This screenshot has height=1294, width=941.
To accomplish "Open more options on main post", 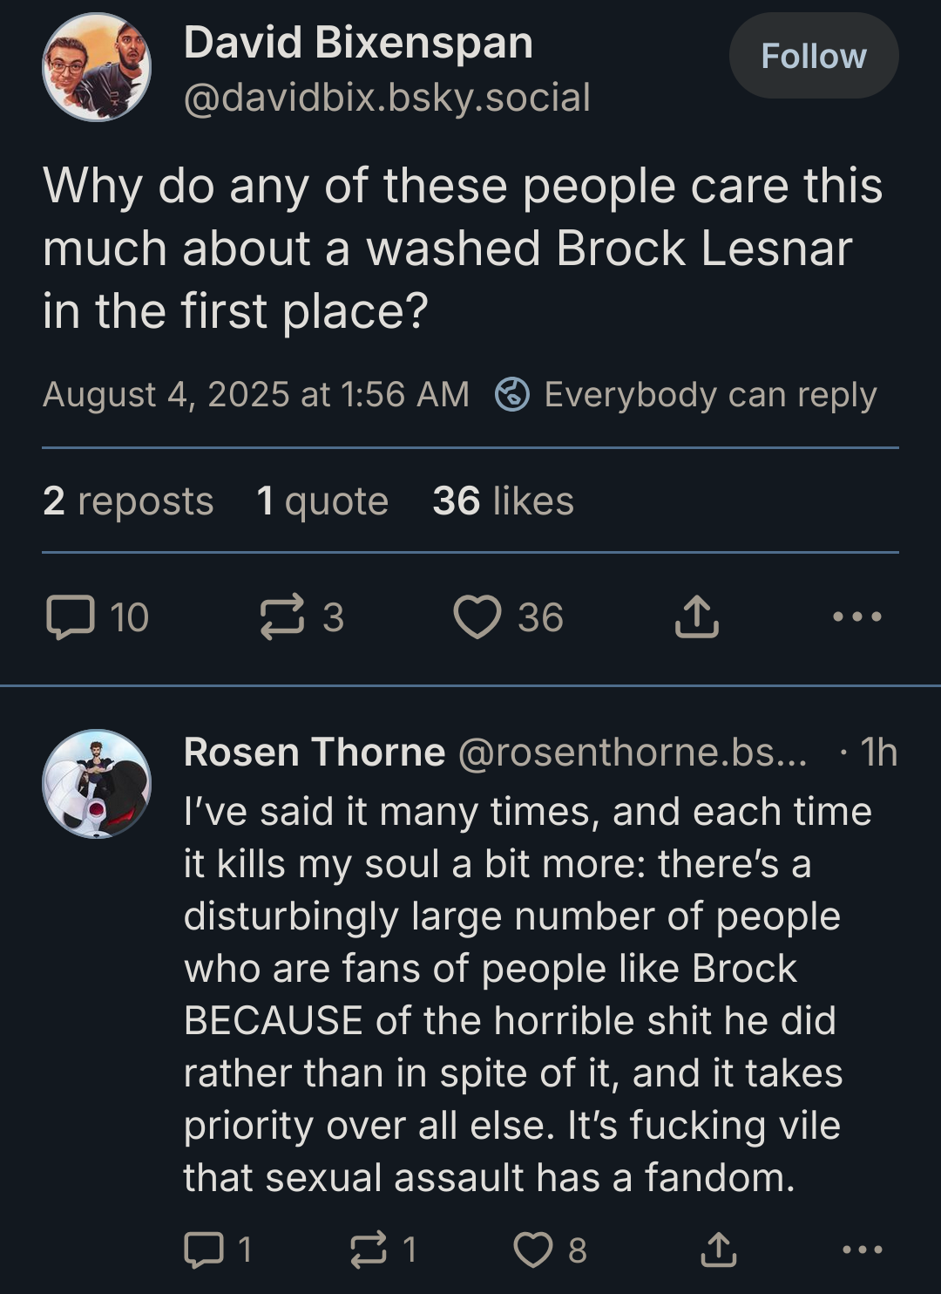I will tap(857, 617).
